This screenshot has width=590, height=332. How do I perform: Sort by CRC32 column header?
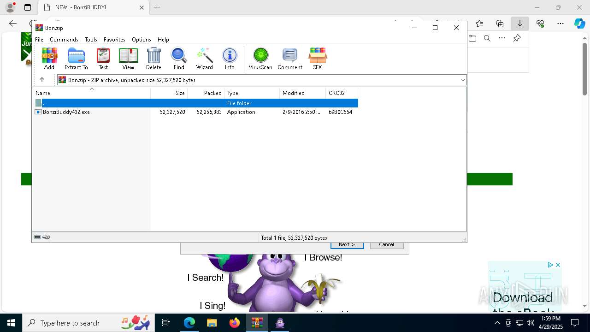[342, 93]
